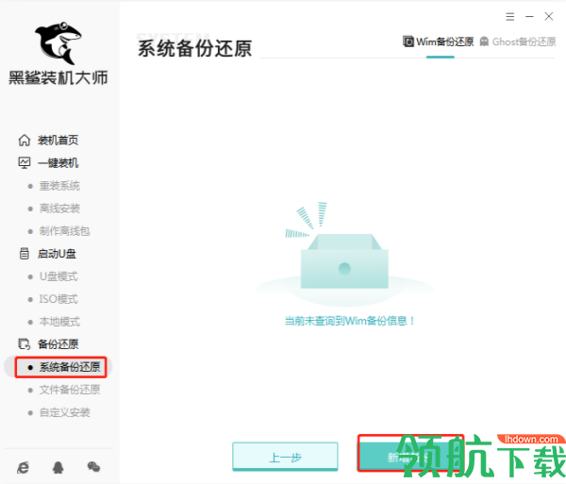This screenshot has width=566, height=484.
Task: Click the green 新增备份 button
Action: 410,457
